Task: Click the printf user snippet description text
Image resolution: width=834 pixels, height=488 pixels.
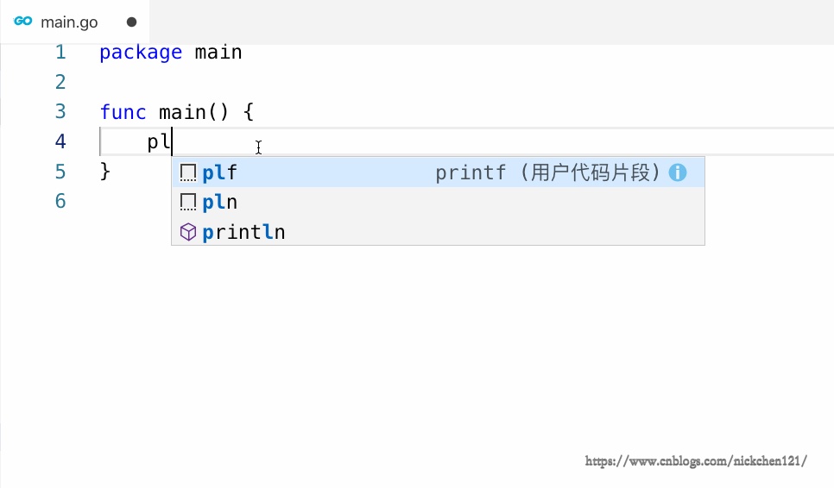Action: click(548, 173)
